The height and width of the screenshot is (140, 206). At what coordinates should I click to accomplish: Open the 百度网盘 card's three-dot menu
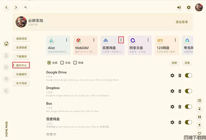click(x=121, y=40)
